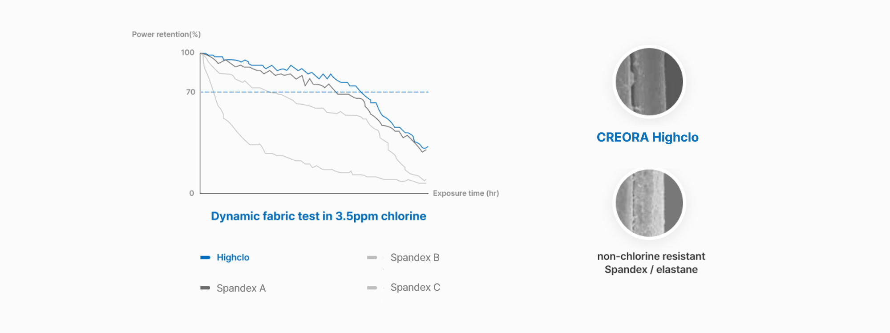This screenshot has width=890, height=333.
Task: Open the non-chlorine resistant spandex microscope image
Action: point(649,203)
